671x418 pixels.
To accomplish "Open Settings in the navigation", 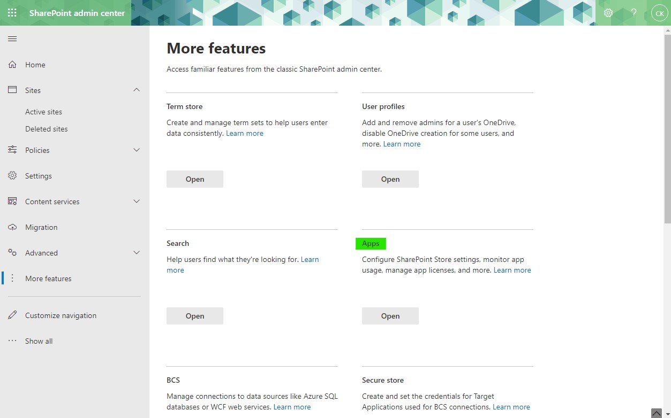I will pos(39,176).
